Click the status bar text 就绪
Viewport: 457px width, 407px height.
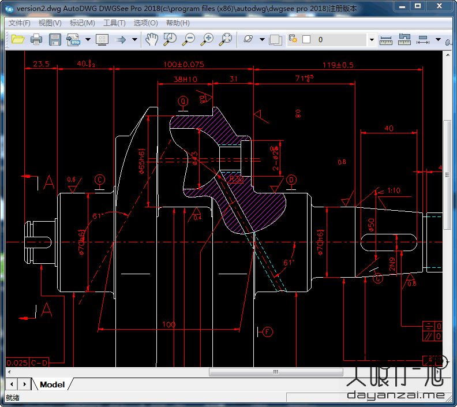tap(13, 398)
